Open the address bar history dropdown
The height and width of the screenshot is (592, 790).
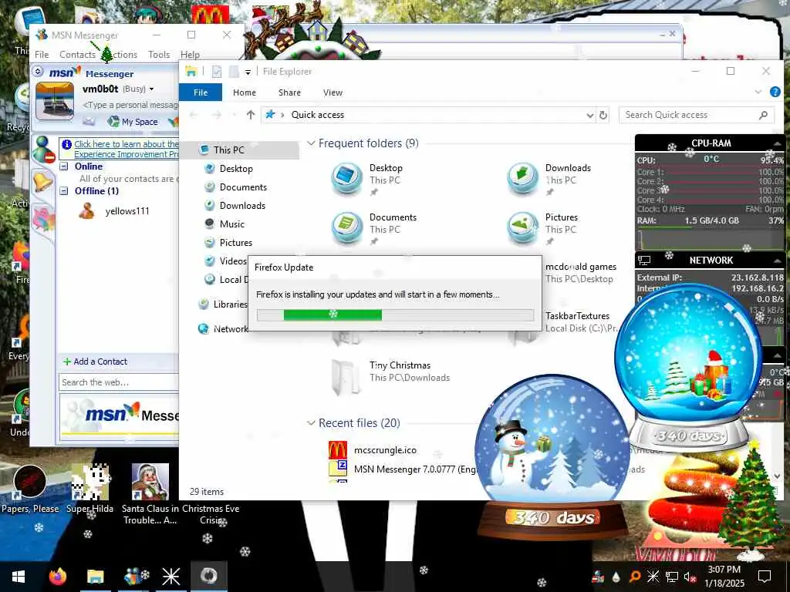(590, 116)
